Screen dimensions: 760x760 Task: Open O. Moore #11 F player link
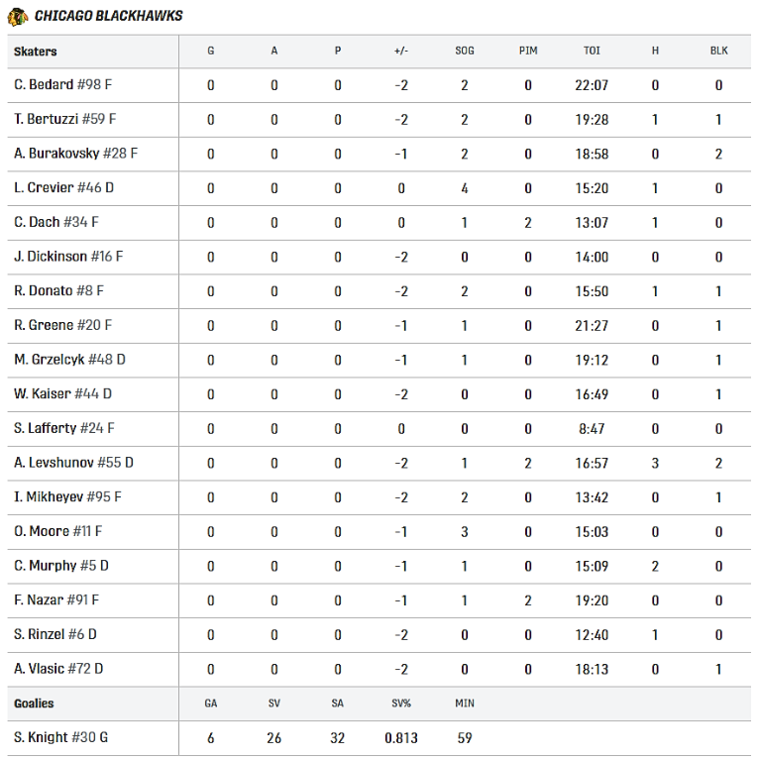click(x=57, y=532)
